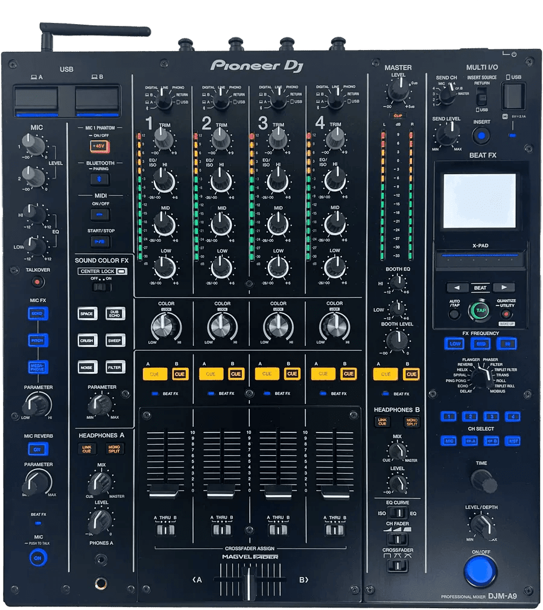Click the MASTER LEVEL knob

398,90
